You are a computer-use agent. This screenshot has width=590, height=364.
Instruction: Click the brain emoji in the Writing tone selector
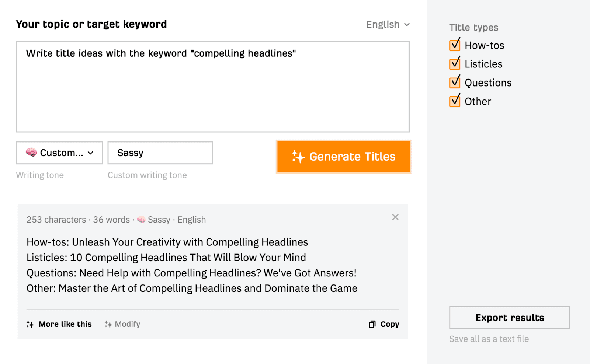(x=31, y=153)
